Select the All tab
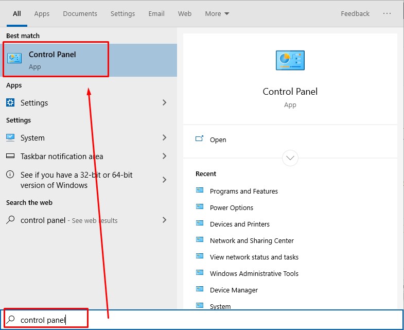Viewport: 404px width, 330px height. (x=17, y=14)
